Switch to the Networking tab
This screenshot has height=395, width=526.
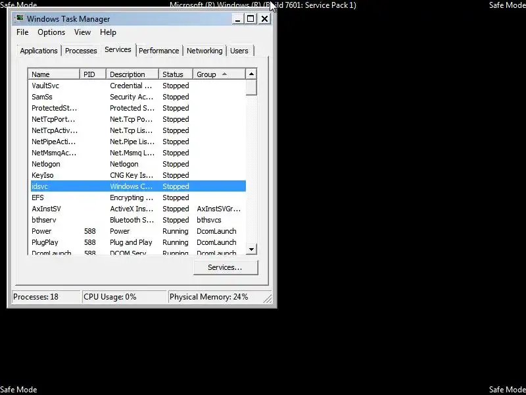[x=204, y=51]
